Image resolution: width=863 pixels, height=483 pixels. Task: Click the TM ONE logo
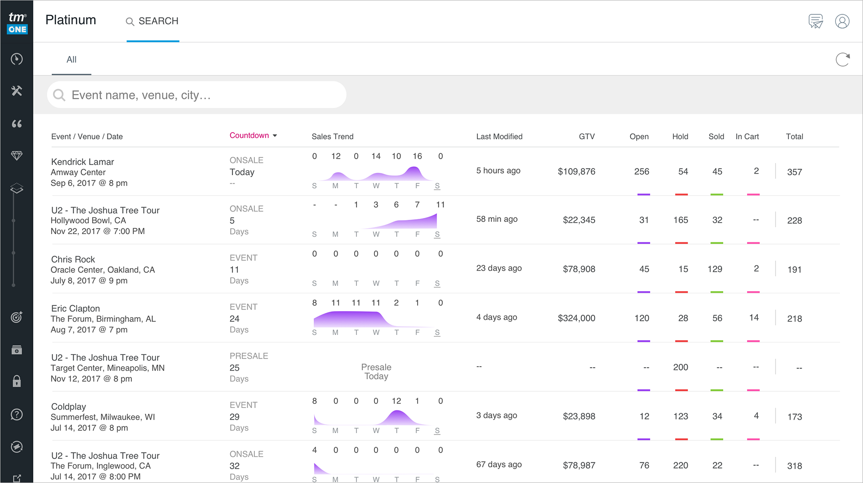[17, 23]
